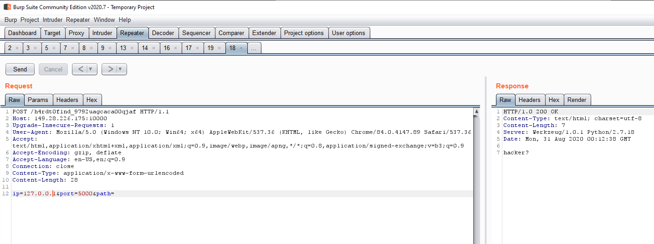Screen dimensions: 654x244
Task: Close Repeater tab 5
Action: 54,48
